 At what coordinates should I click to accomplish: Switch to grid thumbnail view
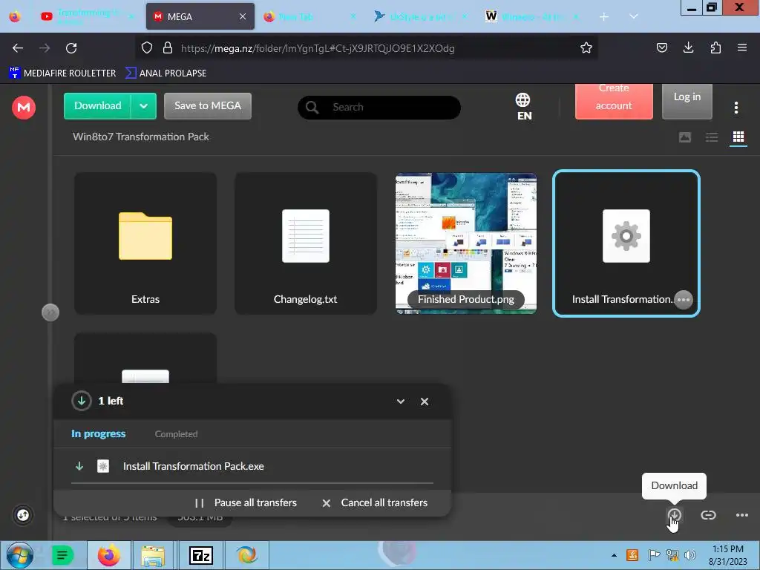(738, 137)
